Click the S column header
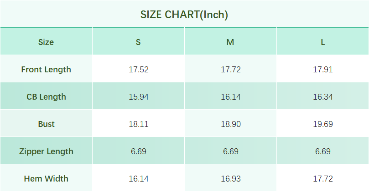This screenshot has width=369, height=192. pos(138,42)
